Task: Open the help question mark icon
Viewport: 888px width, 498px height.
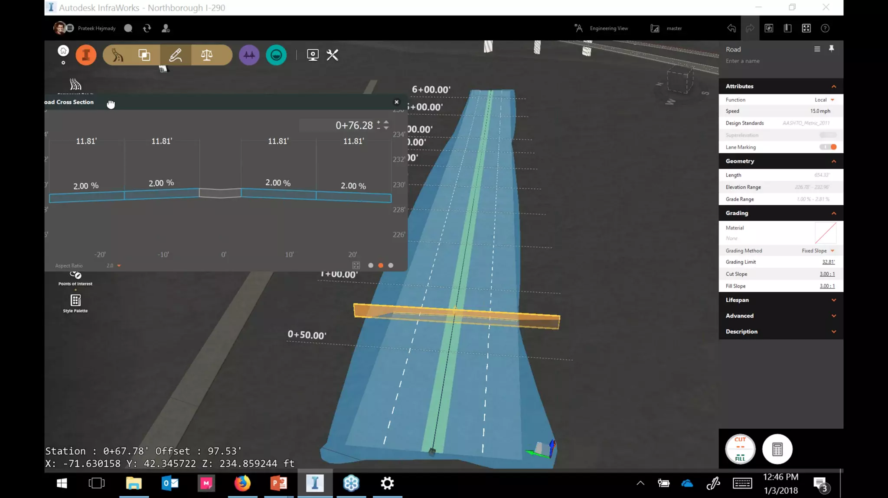Action: (825, 28)
